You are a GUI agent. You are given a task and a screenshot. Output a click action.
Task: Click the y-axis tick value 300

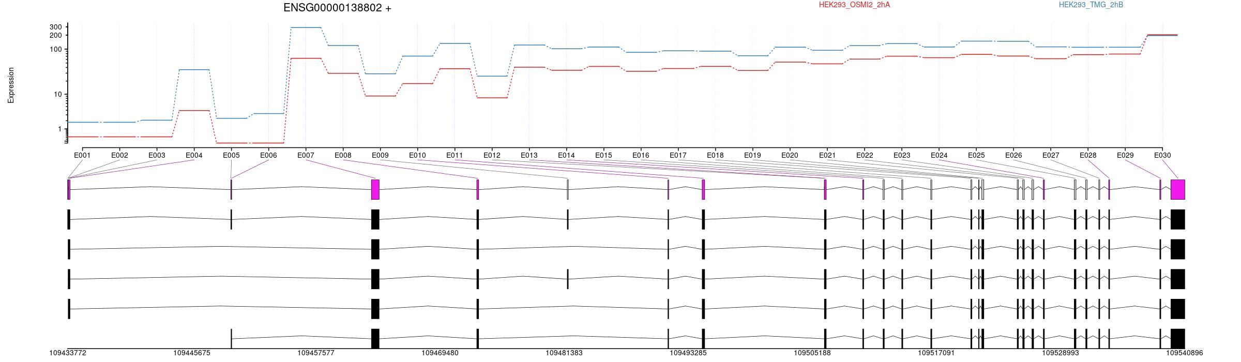click(x=56, y=27)
